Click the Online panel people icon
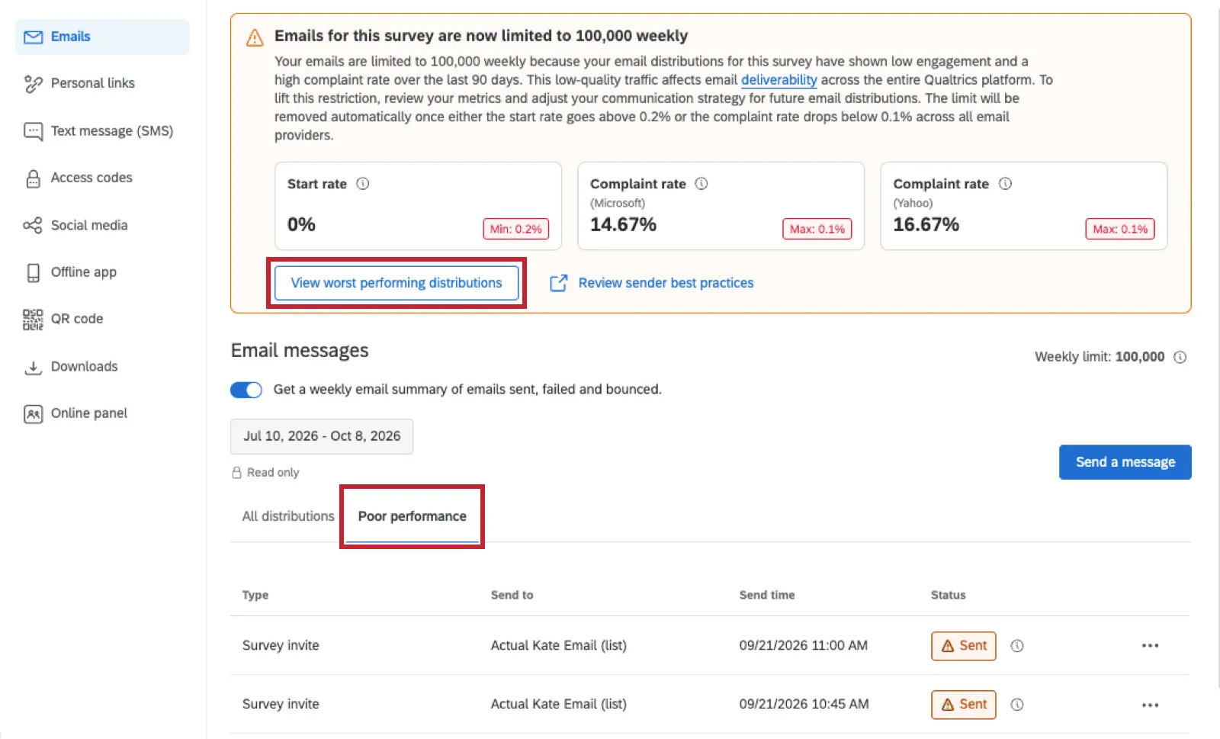This screenshot has width=1220, height=739. click(x=33, y=413)
